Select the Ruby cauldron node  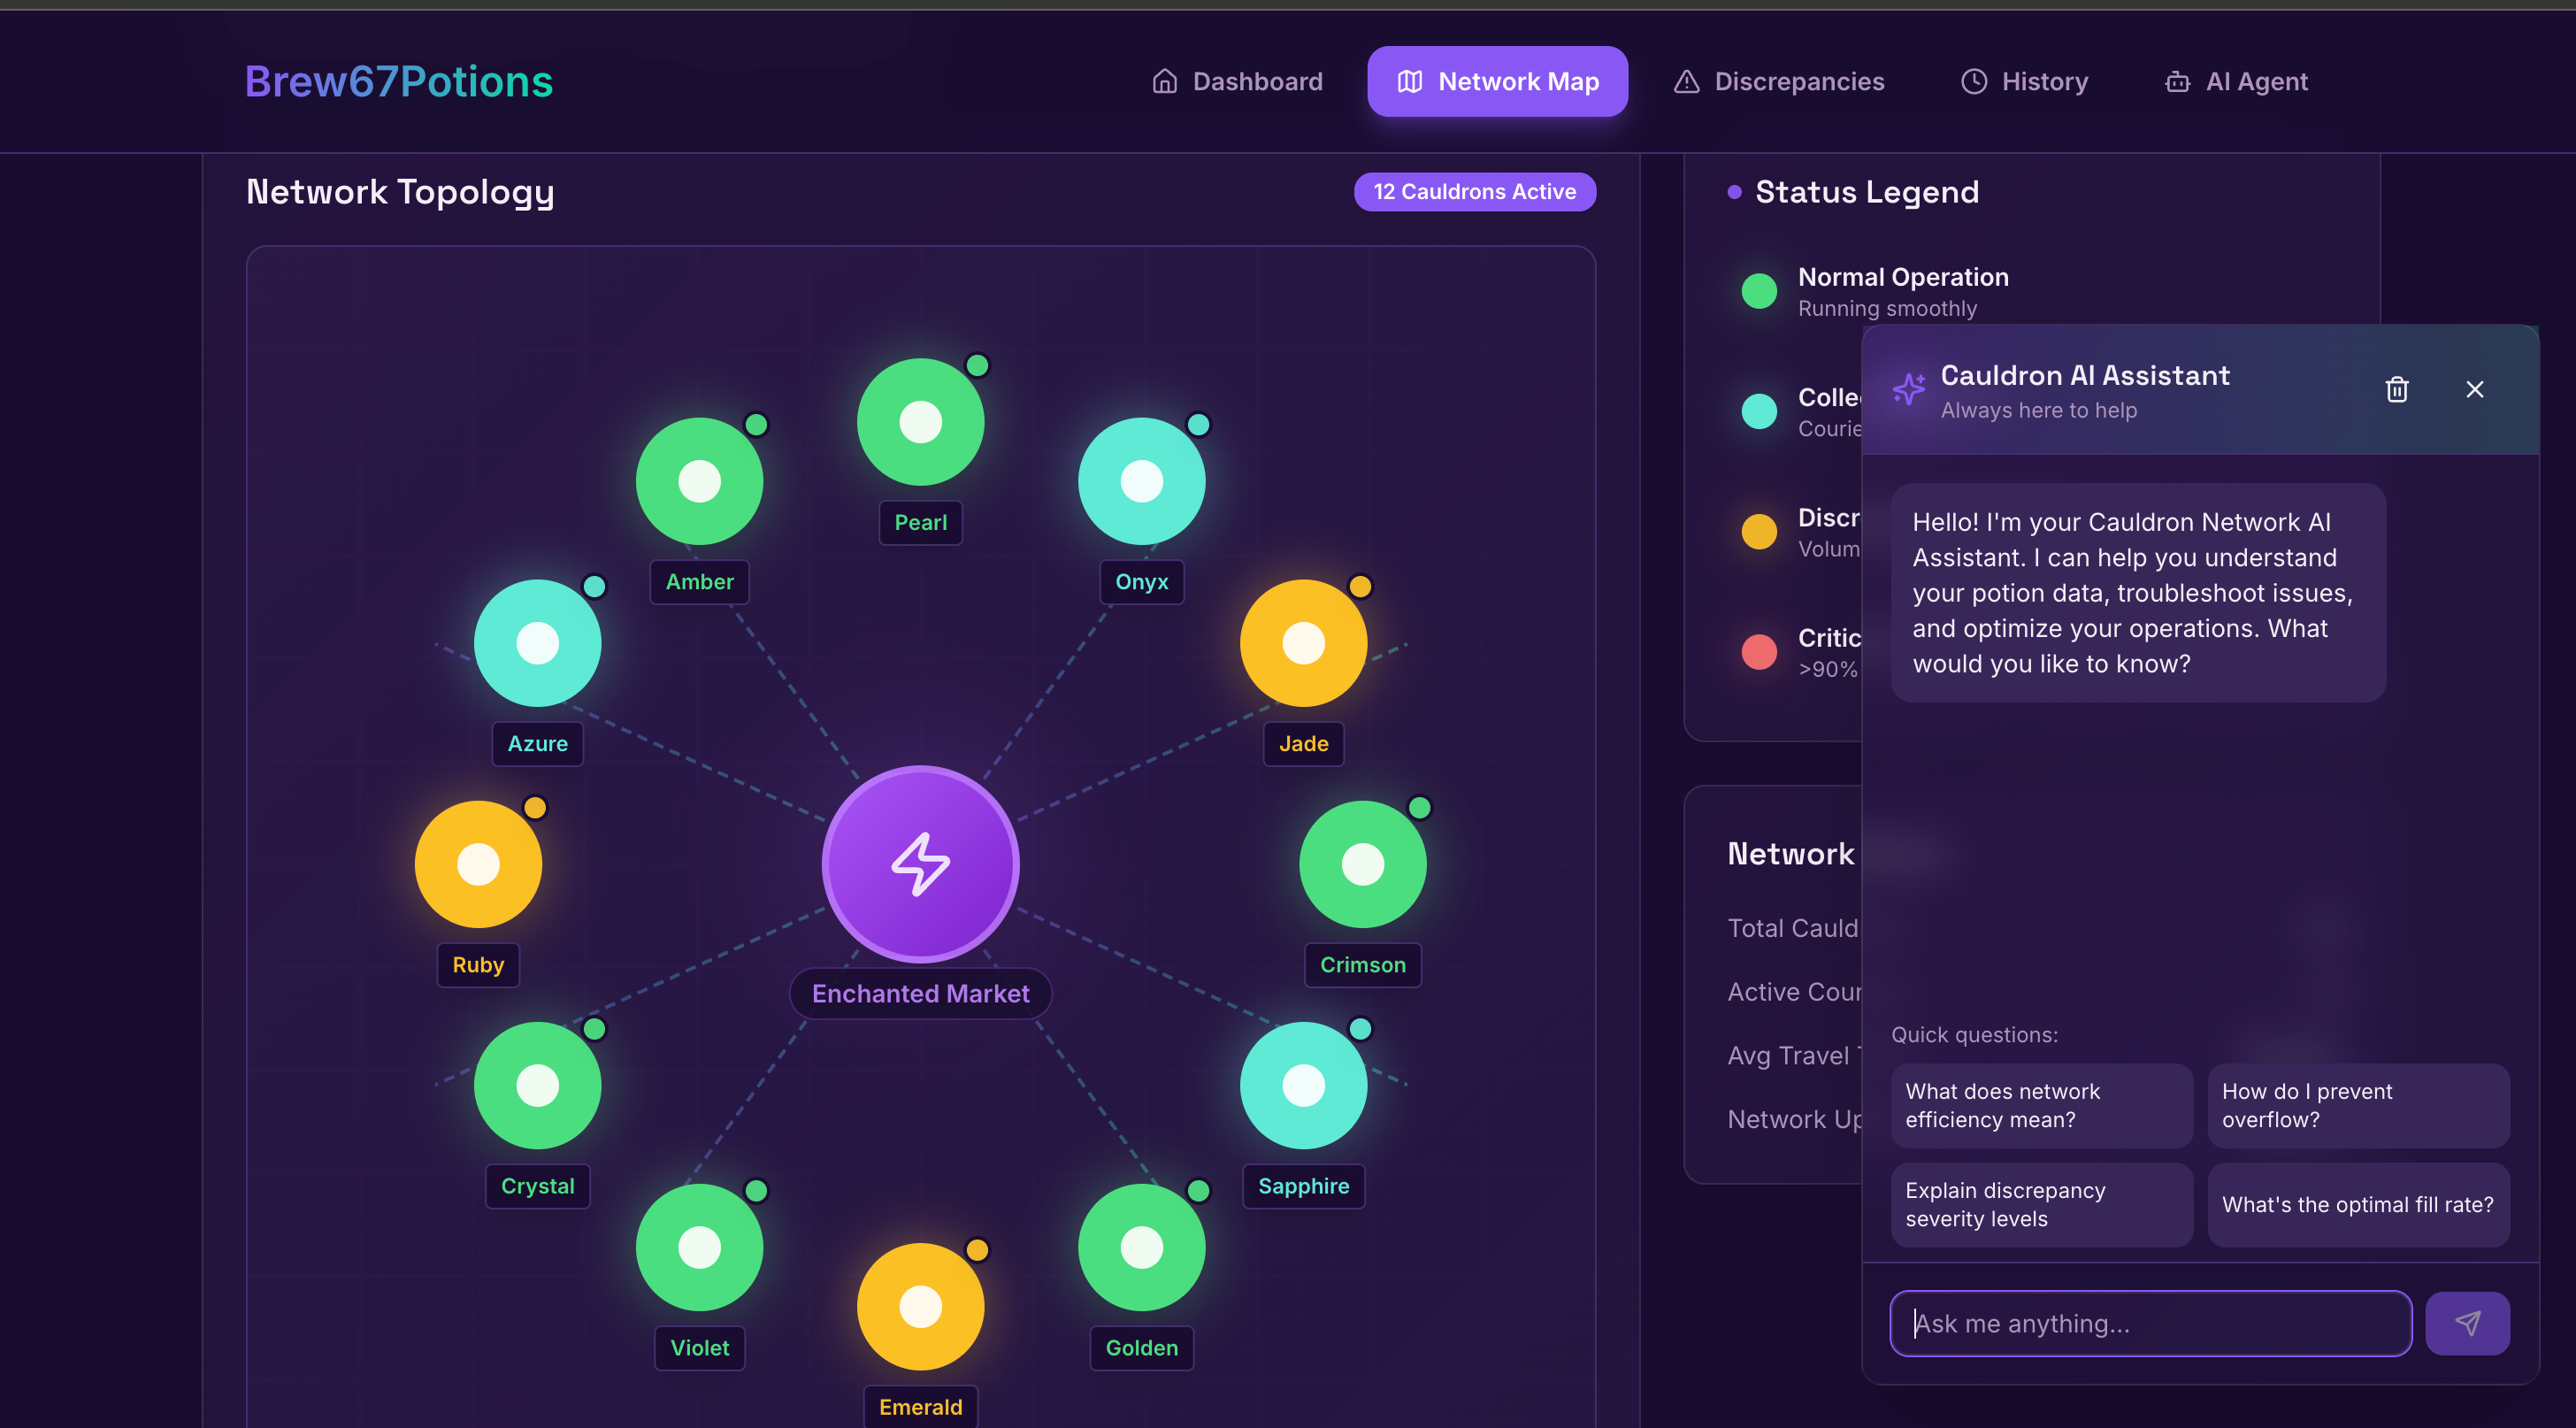click(478, 864)
